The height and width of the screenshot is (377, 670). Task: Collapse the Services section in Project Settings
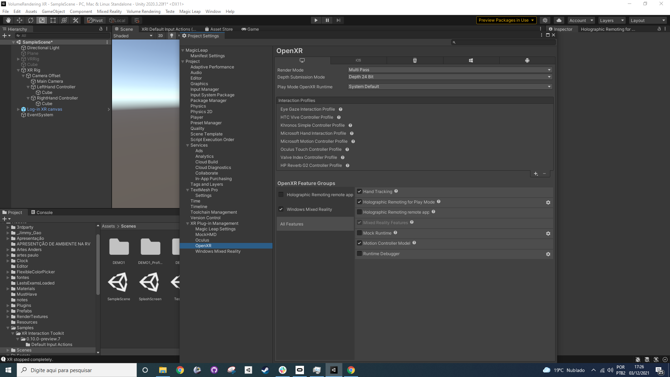point(188,145)
